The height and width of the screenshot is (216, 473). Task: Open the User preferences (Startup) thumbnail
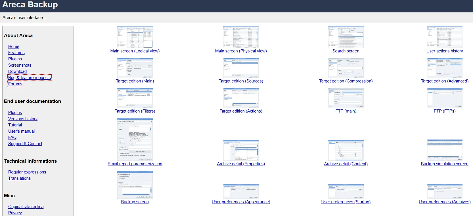tap(346, 191)
